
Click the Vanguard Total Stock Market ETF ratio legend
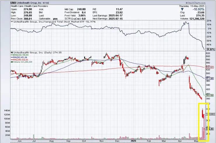pyautogui.click(x=53, y=22)
